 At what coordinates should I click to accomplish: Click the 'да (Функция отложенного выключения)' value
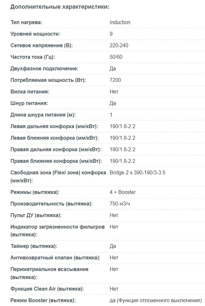(x=156, y=301)
